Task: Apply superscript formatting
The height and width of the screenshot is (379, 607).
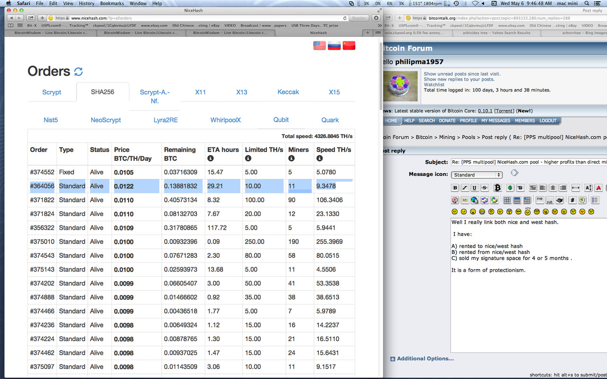Action: [x=540, y=199]
